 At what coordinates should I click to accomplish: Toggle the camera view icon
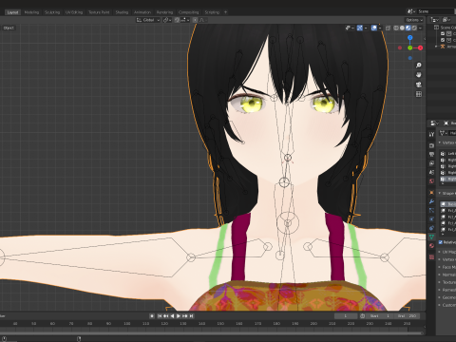pyautogui.click(x=419, y=85)
